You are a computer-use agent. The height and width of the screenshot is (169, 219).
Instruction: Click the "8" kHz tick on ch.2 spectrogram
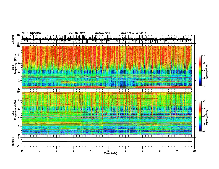(x=19, y=101)
